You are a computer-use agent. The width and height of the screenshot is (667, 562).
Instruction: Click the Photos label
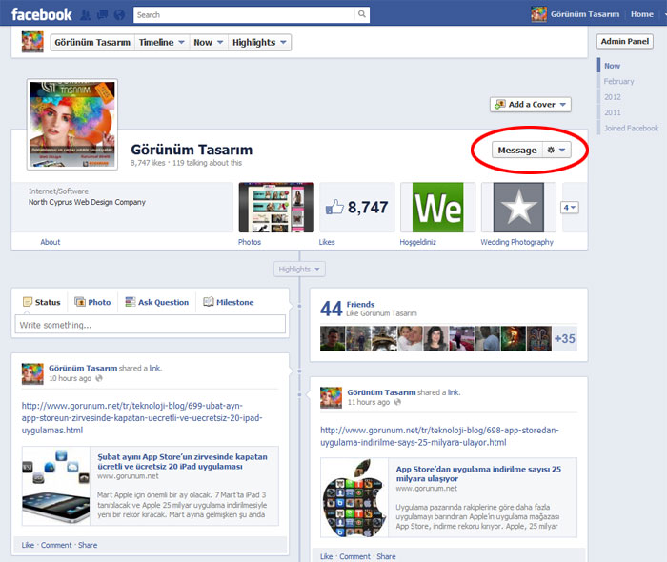(x=250, y=242)
